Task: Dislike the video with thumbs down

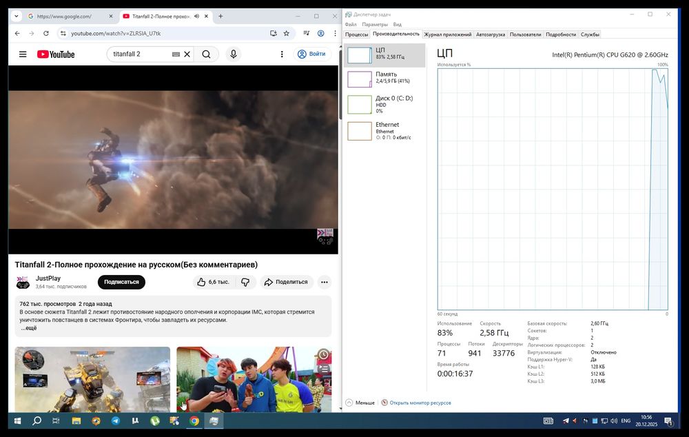Action: pos(245,282)
